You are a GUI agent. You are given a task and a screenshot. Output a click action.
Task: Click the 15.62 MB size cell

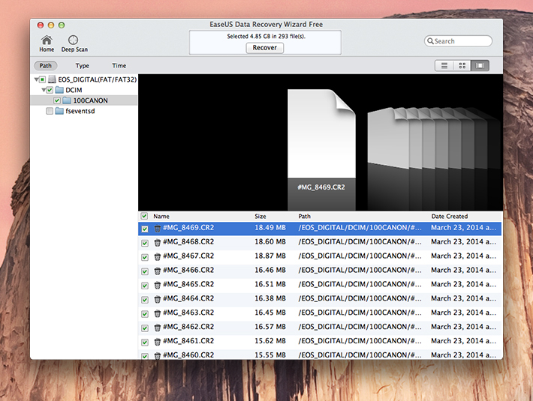point(270,341)
